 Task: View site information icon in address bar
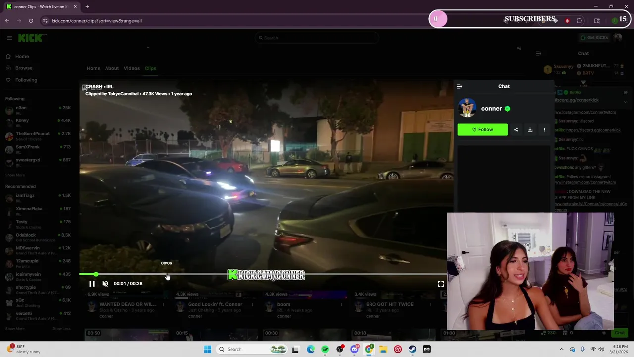(45, 21)
